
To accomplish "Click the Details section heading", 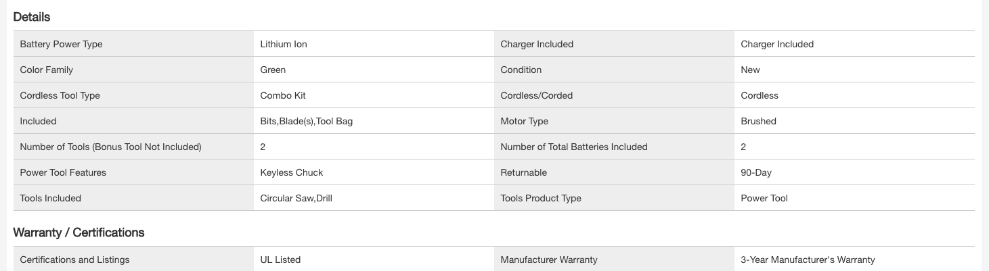I will click(x=32, y=17).
